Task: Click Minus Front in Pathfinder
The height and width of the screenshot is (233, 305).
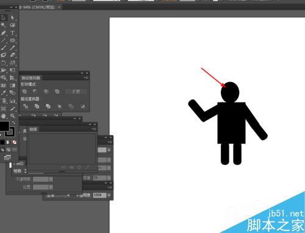Action: [x=35, y=91]
